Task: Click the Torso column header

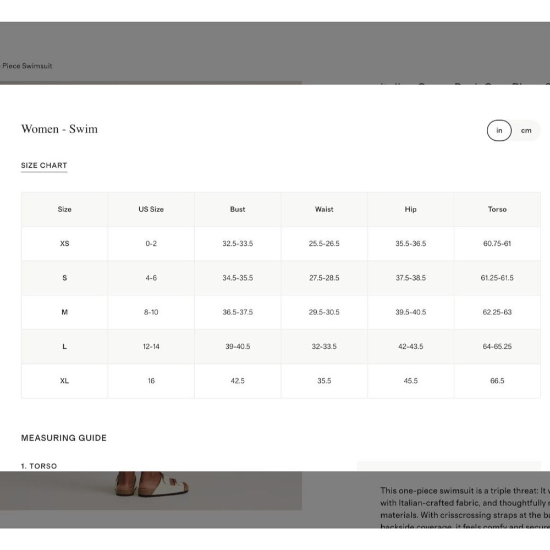Action: [x=497, y=210]
